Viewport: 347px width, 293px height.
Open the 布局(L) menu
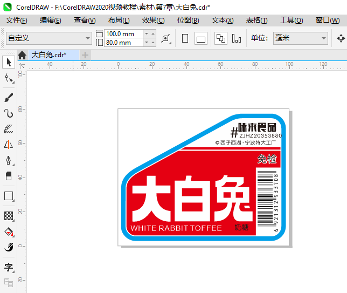119,21
